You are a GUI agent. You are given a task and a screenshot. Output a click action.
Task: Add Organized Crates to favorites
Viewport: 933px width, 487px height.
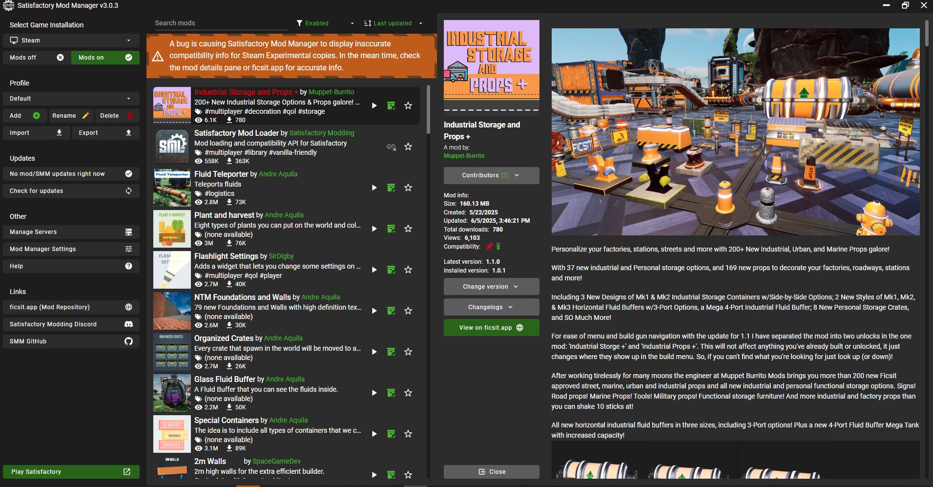(408, 352)
